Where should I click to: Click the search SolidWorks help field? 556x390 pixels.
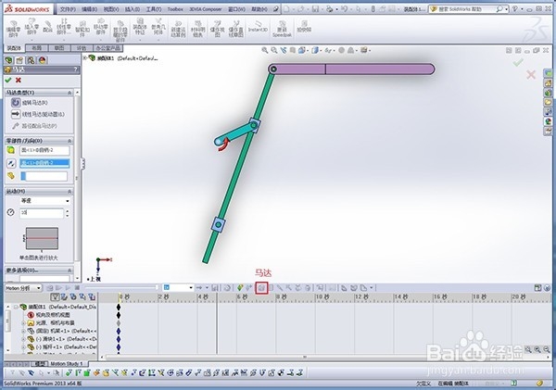coord(469,9)
